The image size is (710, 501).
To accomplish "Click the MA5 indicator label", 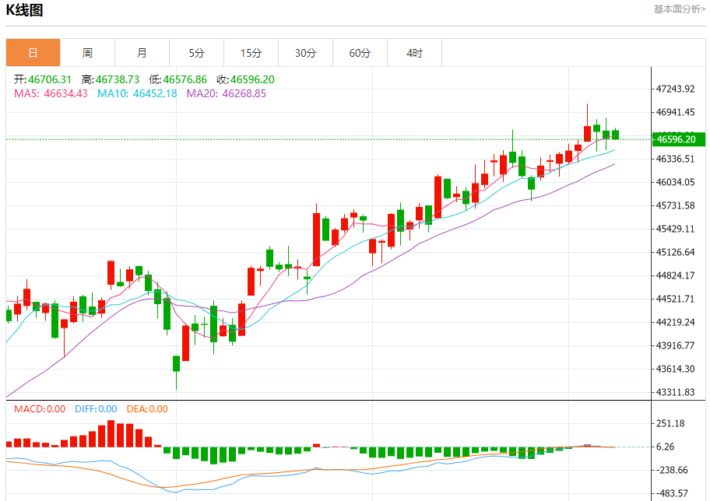I will coord(51,93).
